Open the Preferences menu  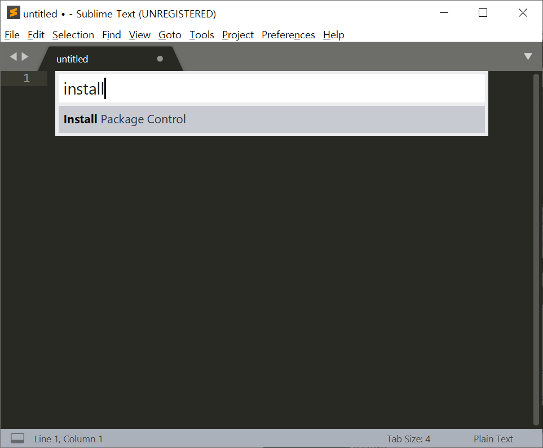288,35
